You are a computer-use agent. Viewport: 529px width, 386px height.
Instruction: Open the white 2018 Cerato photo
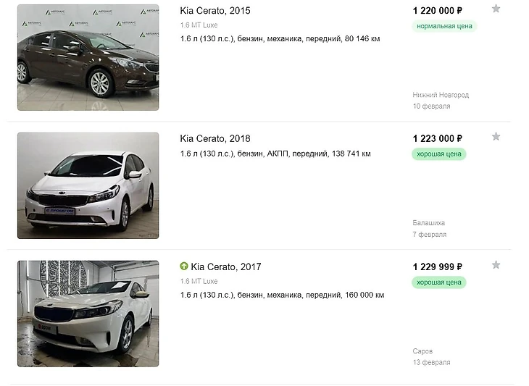click(x=88, y=185)
